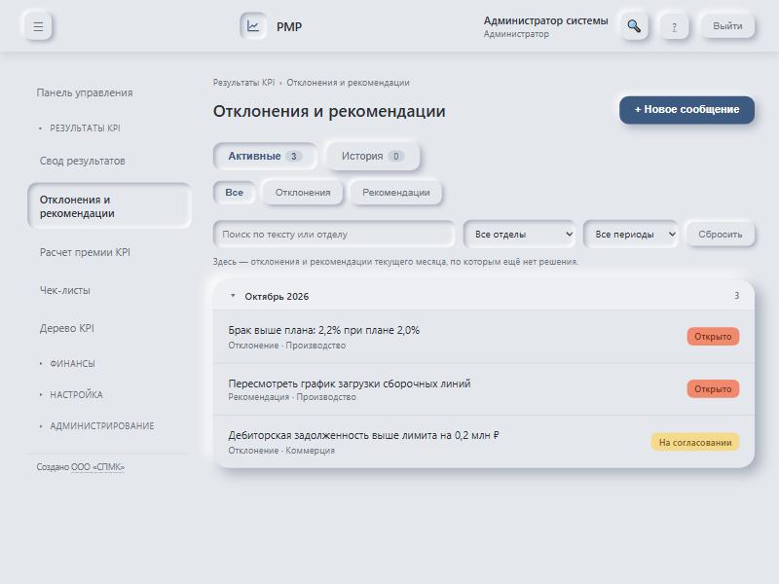
Task: Open help with question mark button
Action: click(x=674, y=26)
